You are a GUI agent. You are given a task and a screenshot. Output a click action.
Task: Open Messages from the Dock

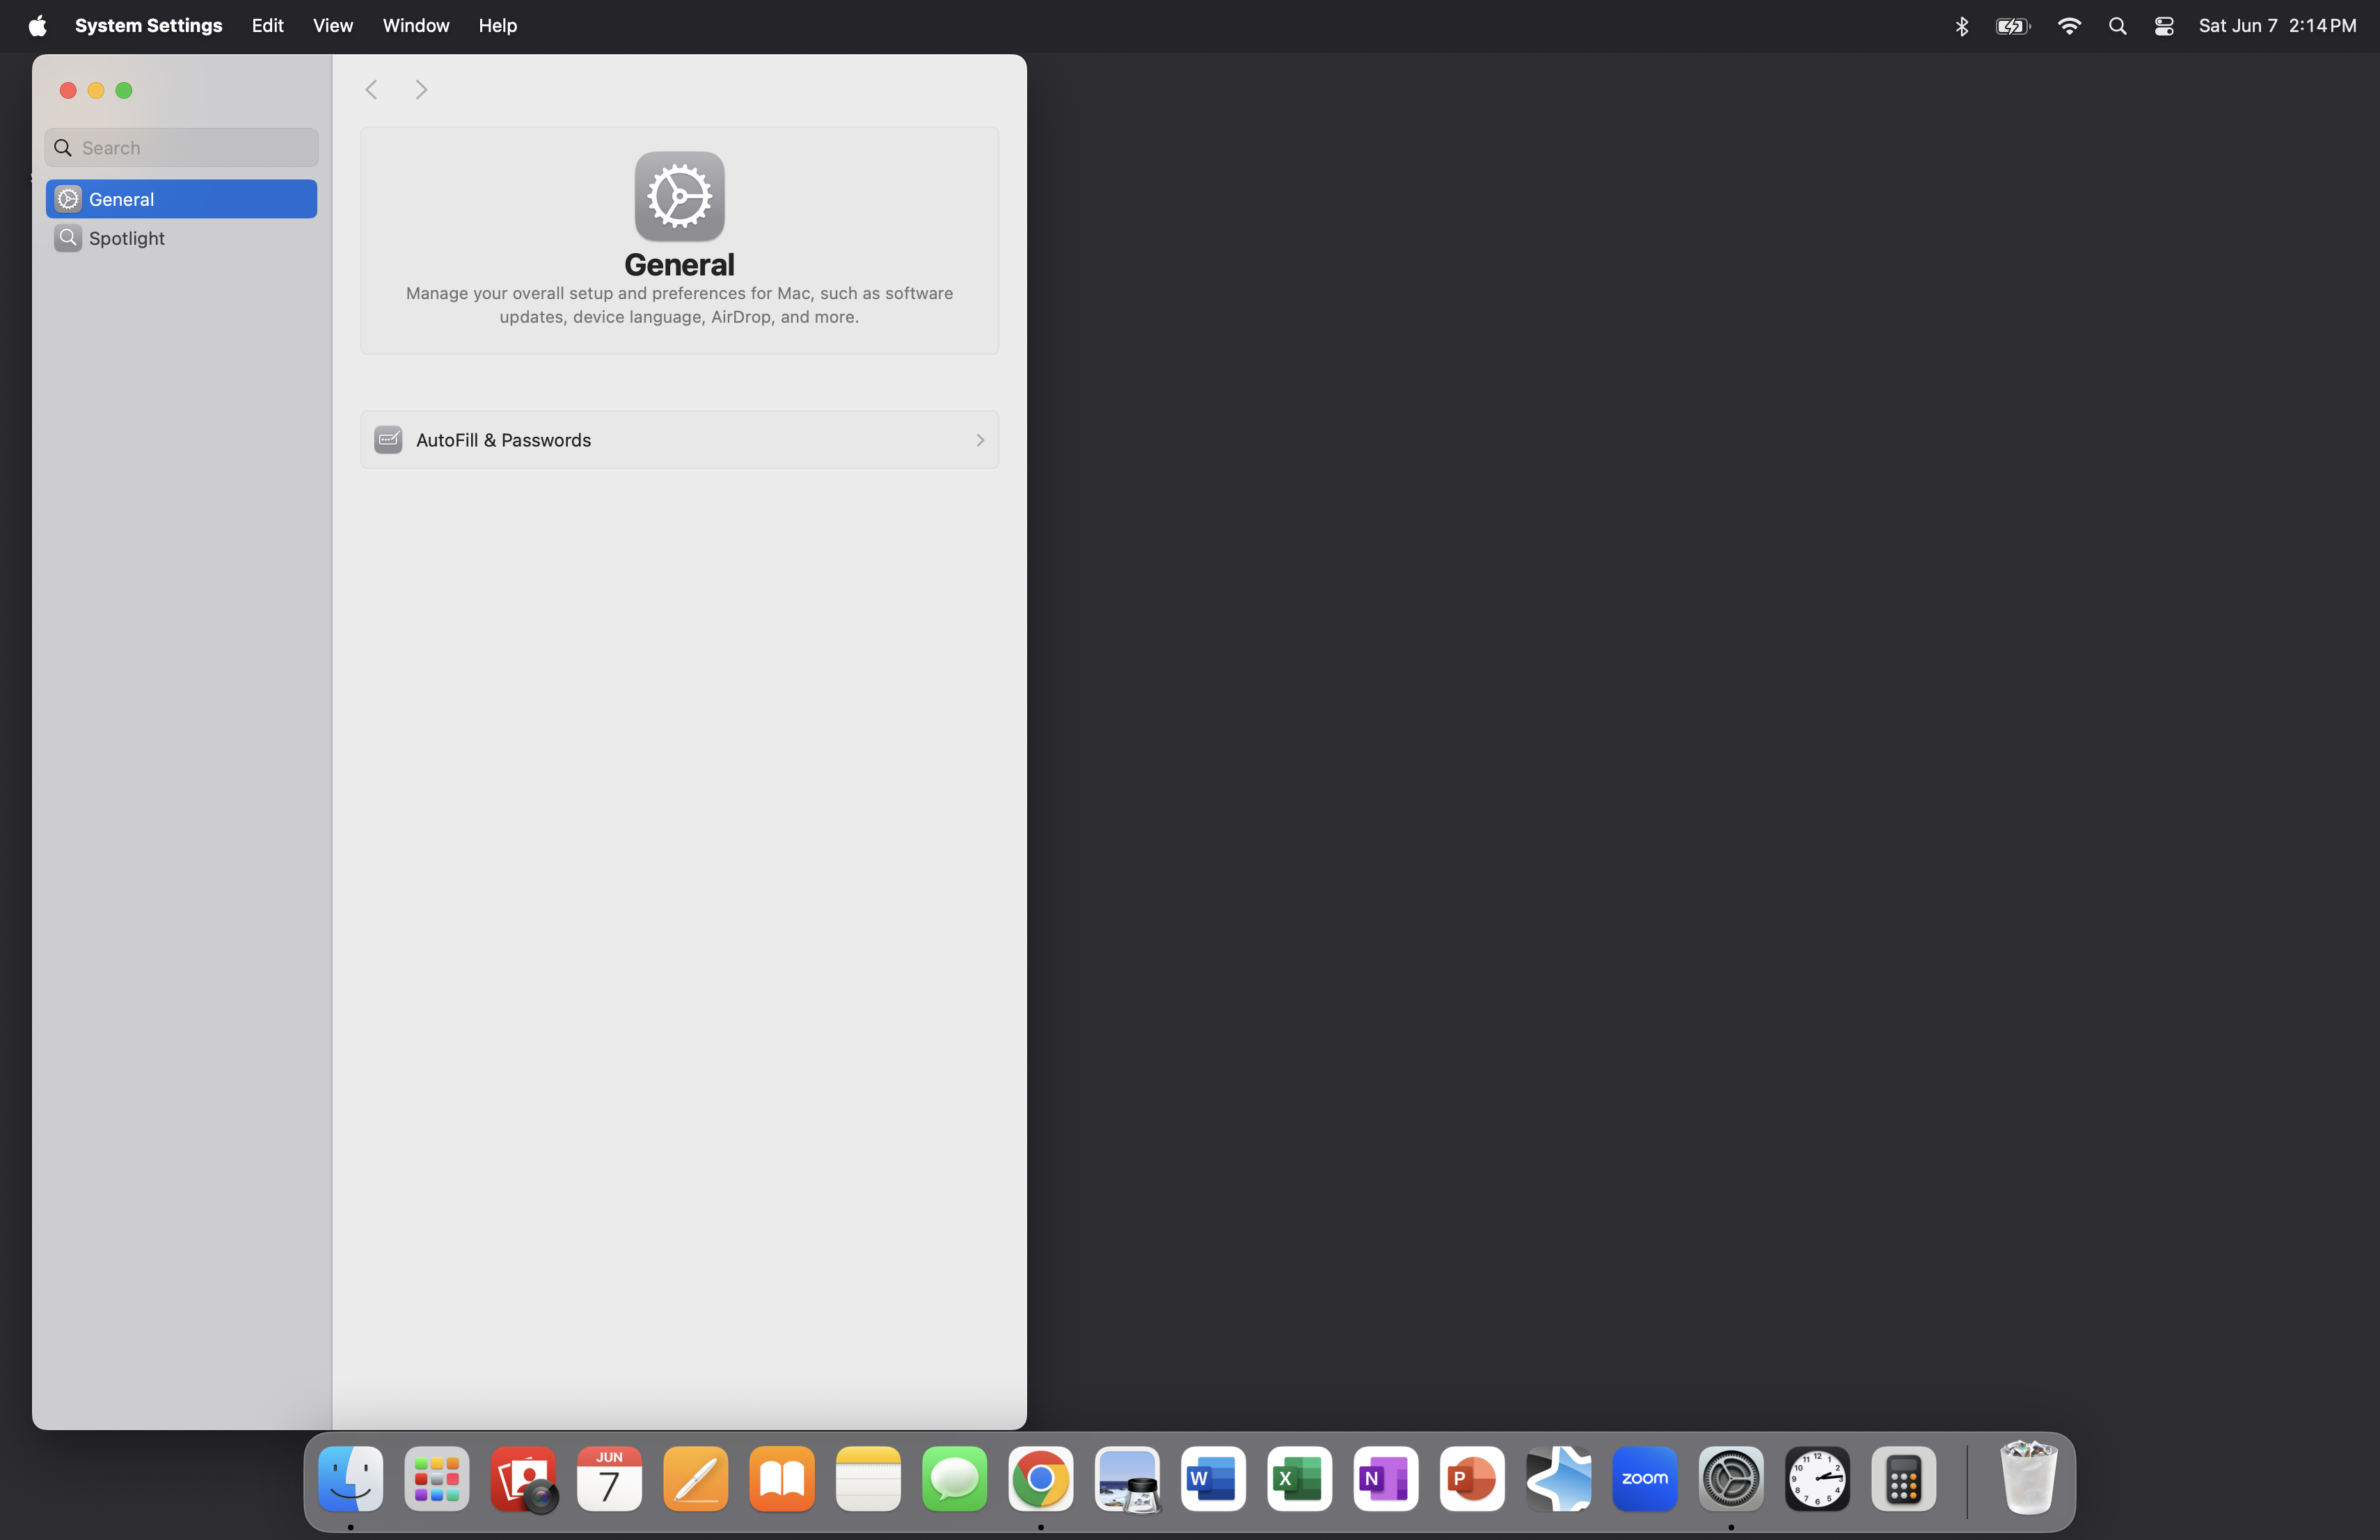954,1478
